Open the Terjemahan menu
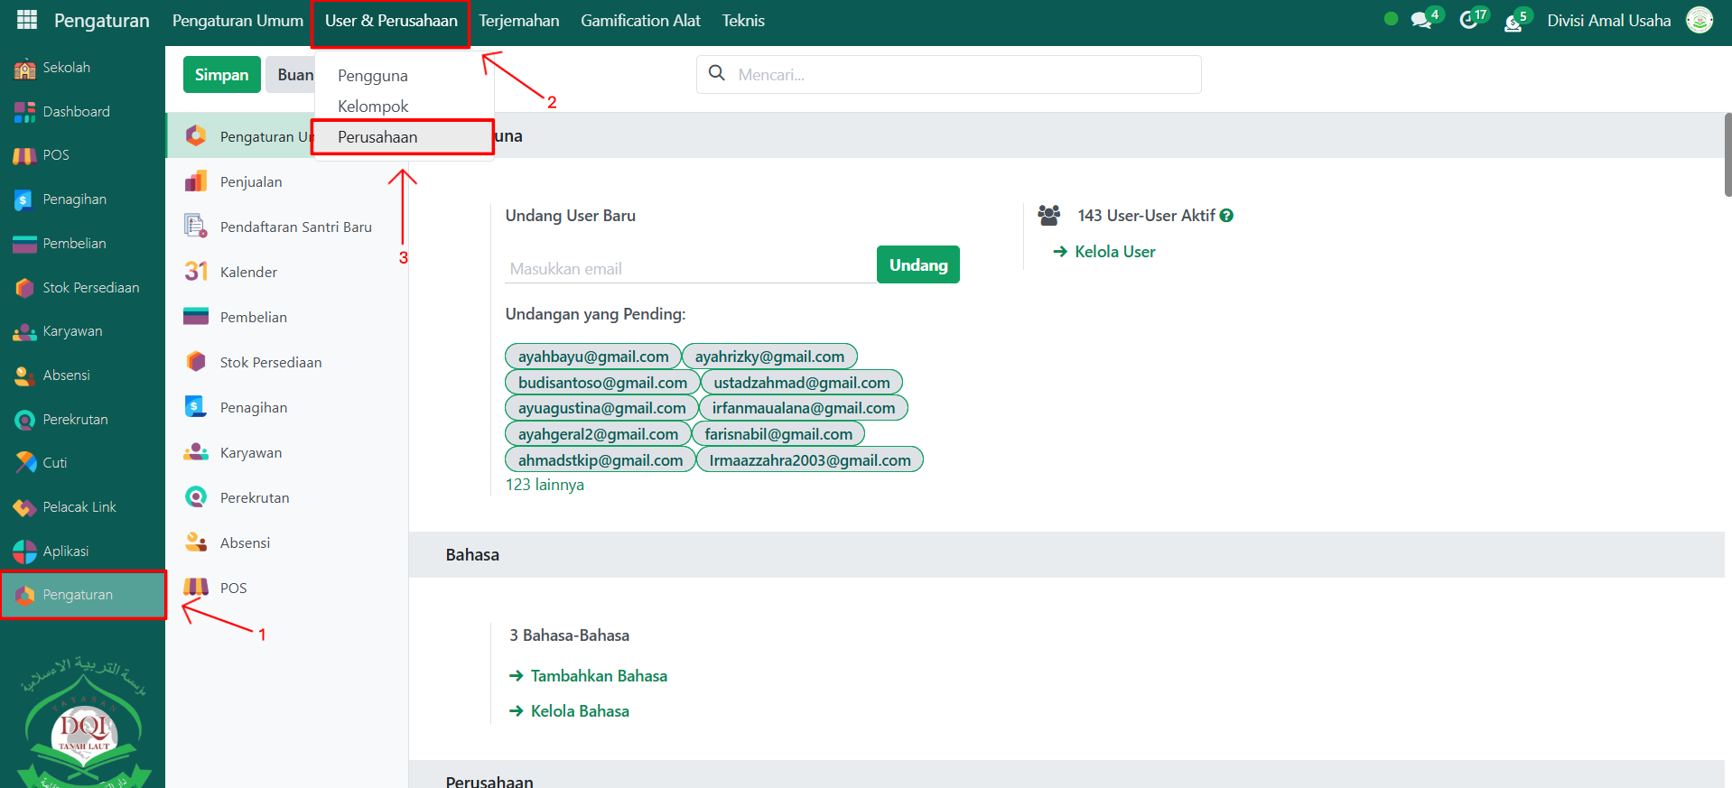1732x788 pixels. point(518,21)
